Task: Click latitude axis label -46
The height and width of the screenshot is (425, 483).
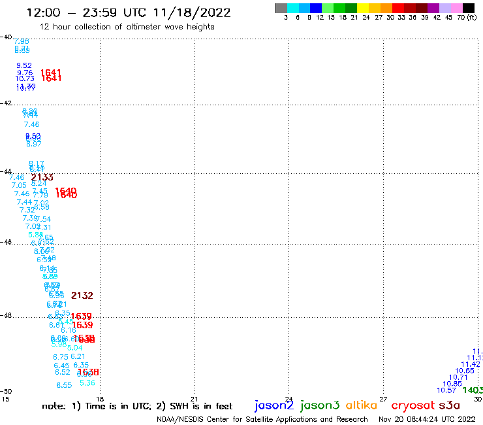Action: click(6, 242)
